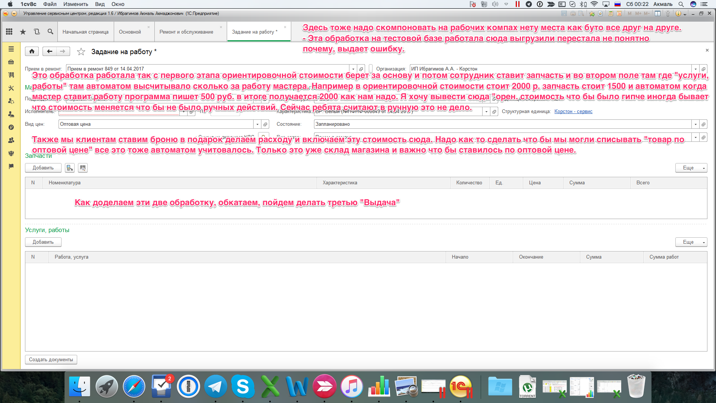
Task: Click the home button in form toolbar
Action: tap(32, 51)
